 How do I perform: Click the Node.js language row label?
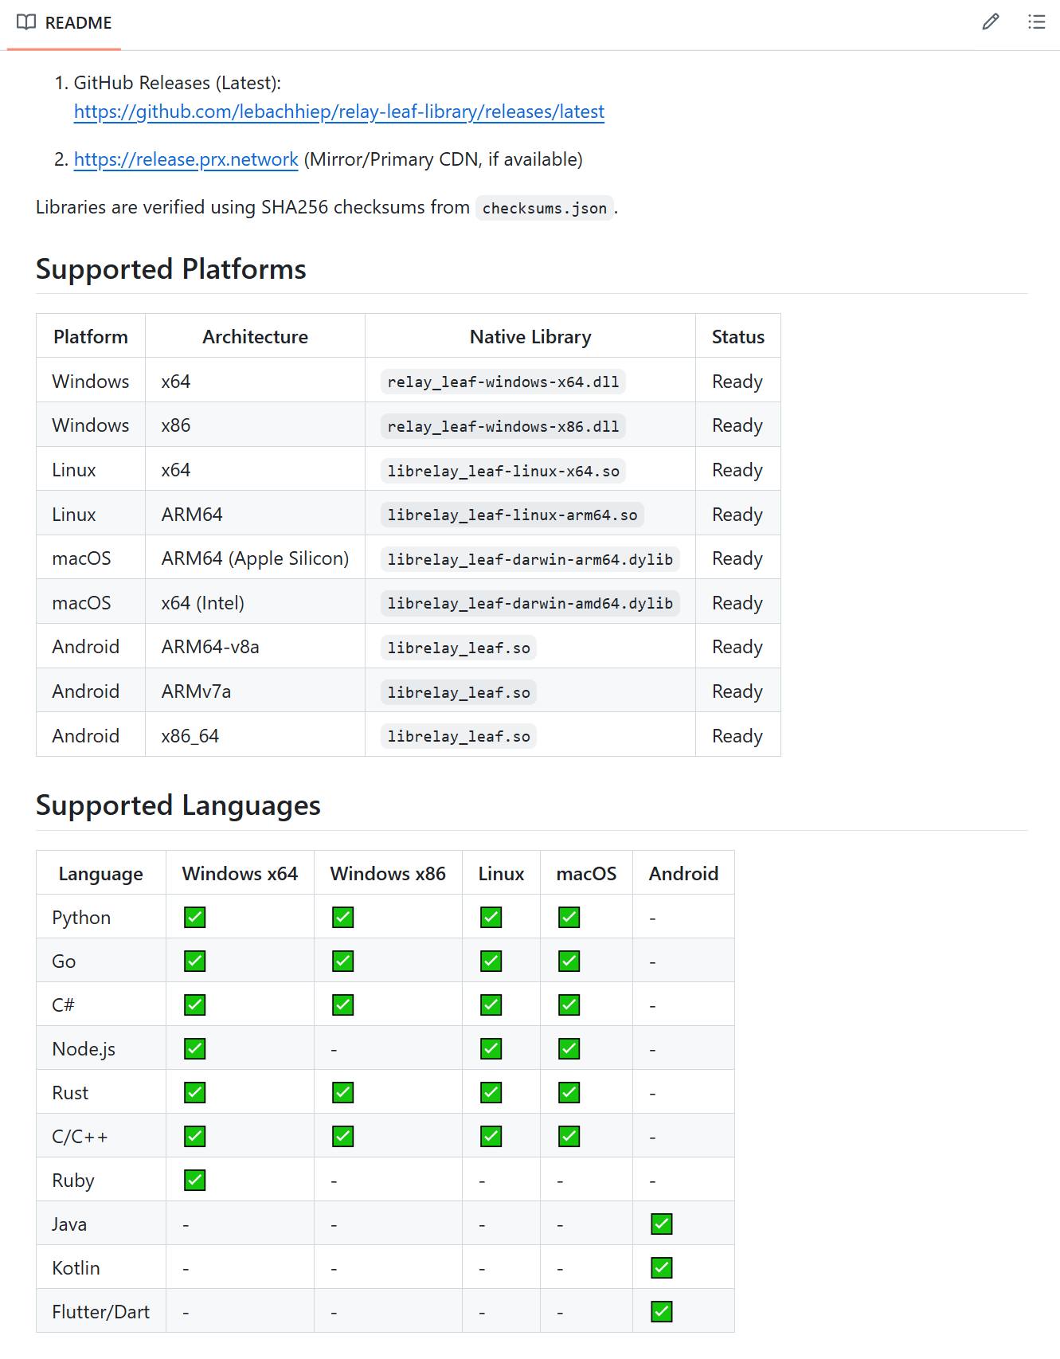(x=84, y=1049)
